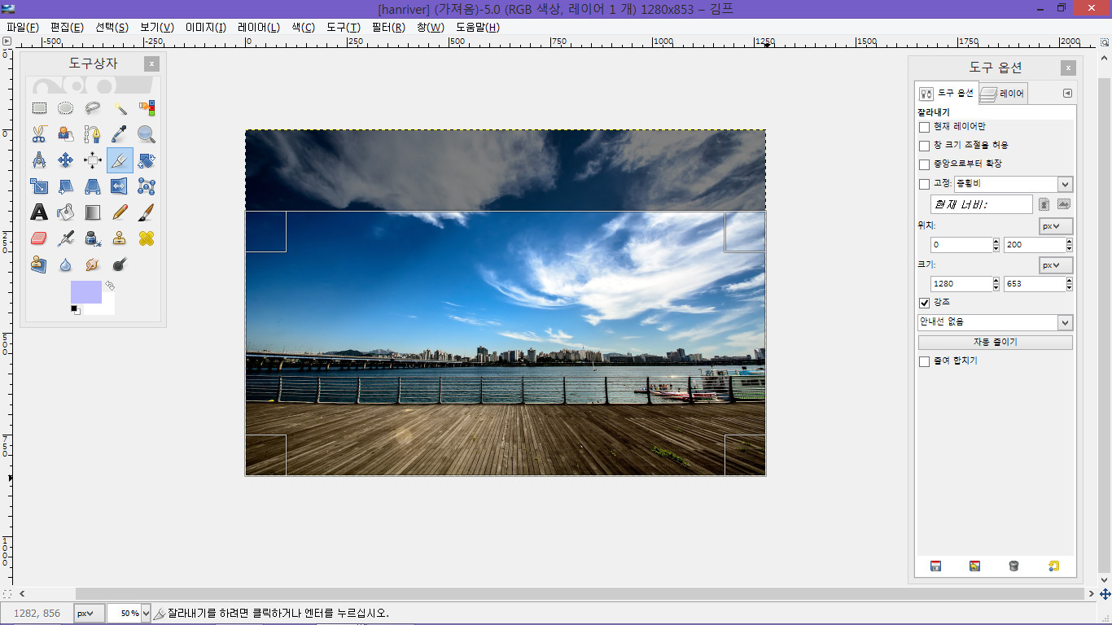Enable 창 크기 조절을 허용 checkbox
The width and height of the screenshot is (1112, 625).
(924, 146)
